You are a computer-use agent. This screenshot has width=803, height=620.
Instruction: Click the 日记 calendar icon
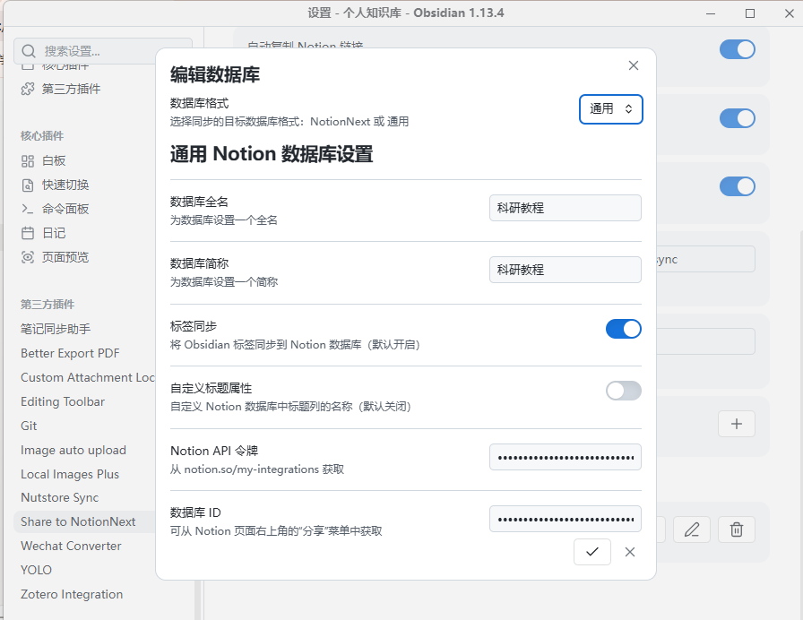point(28,234)
